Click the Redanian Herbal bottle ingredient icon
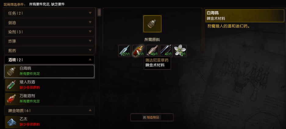This screenshot has height=129, width=286. [x=138, y=51]
